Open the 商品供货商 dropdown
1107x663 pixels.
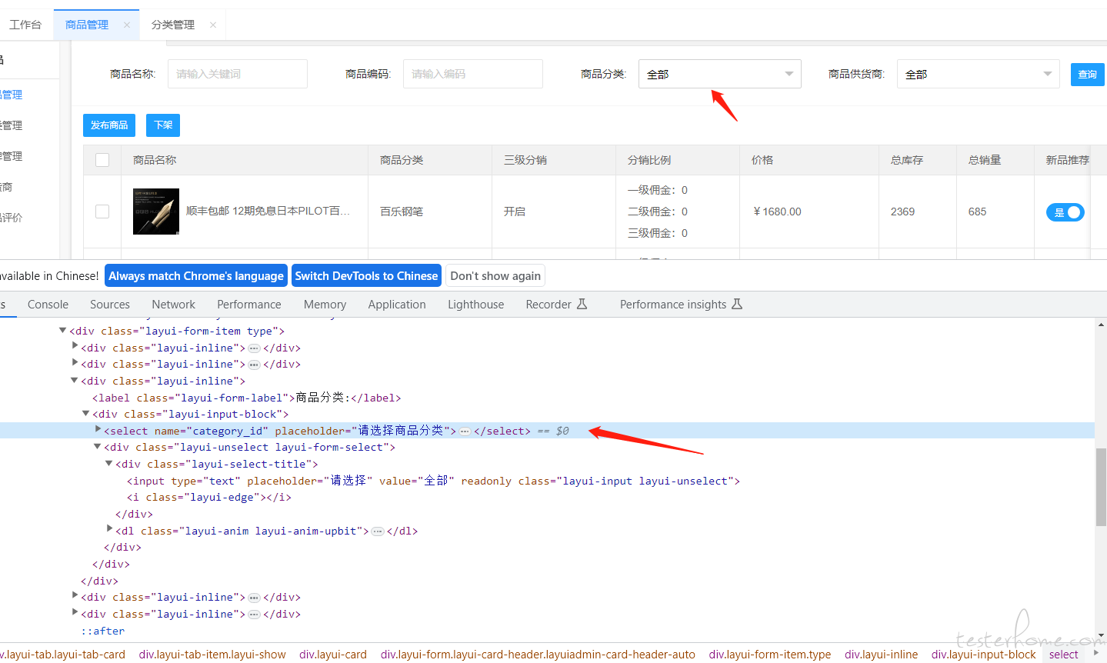coord(979,74)
